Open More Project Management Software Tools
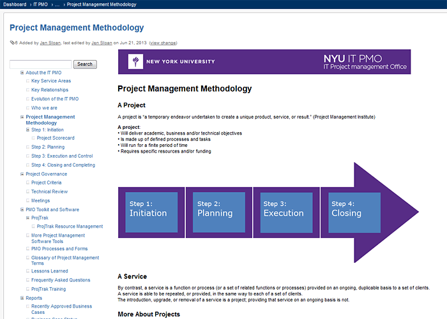This screenshot has height=319, width=447. tap(58, 239)
